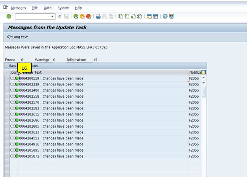Click the Long text button
Viewport: 248px width, 178px height.
(x=18, y=37)
